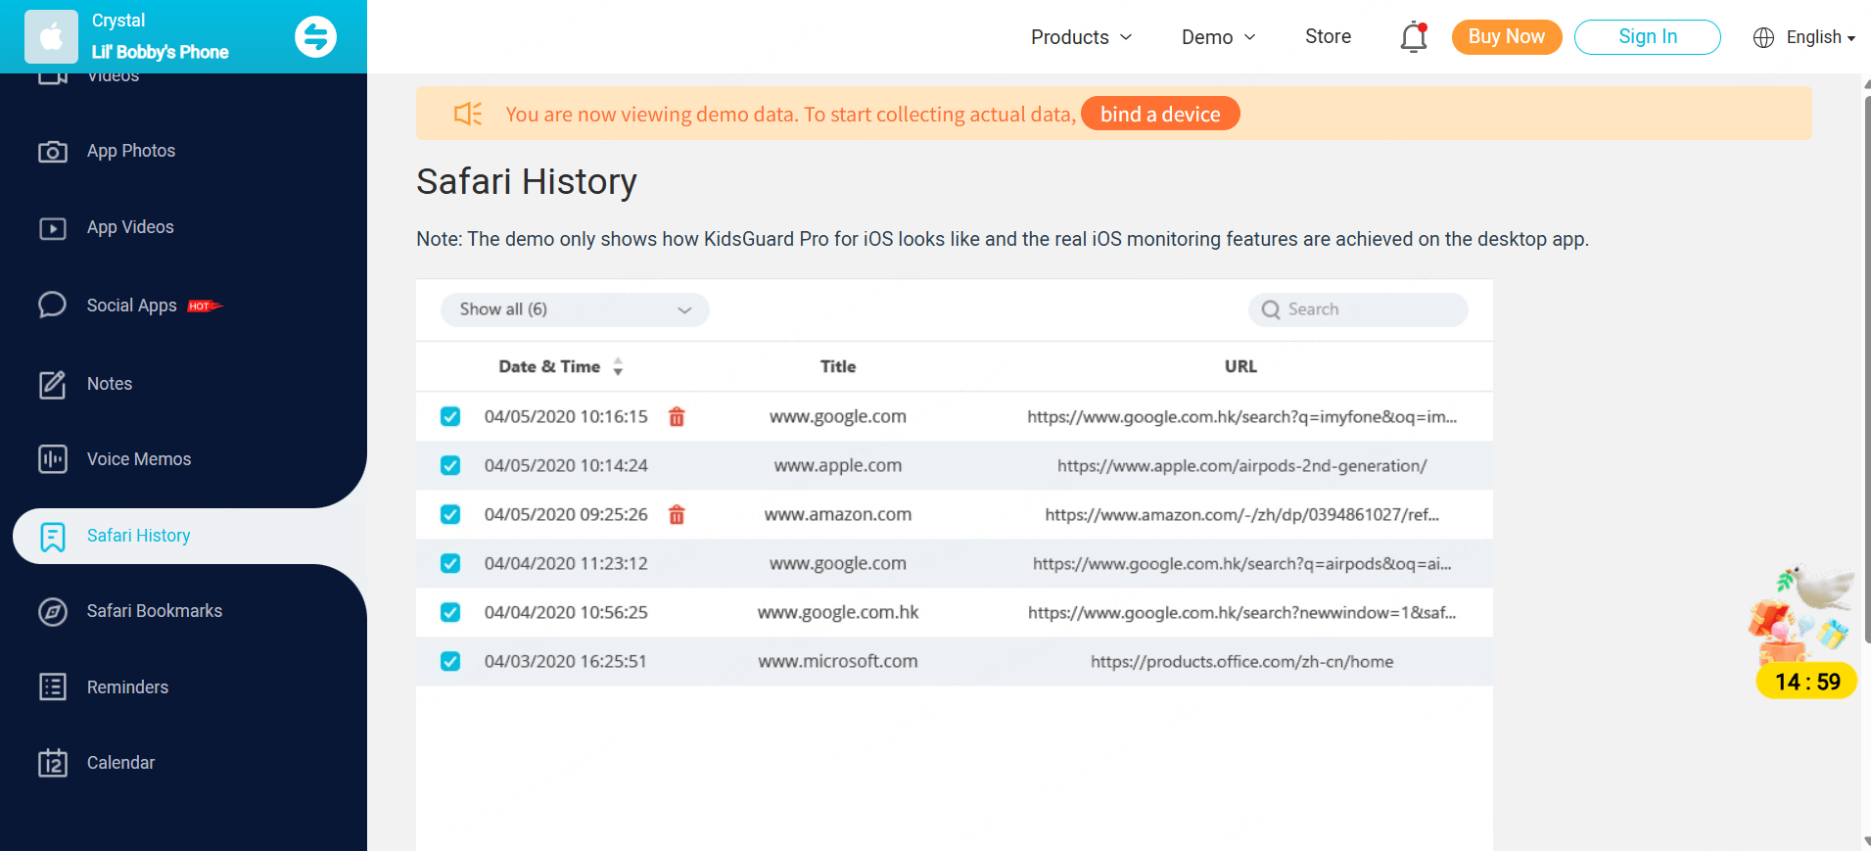This screenshot has height=851, width=1871.
Task: Open the google airpods search URL
Action: (x=1241, y=564)
